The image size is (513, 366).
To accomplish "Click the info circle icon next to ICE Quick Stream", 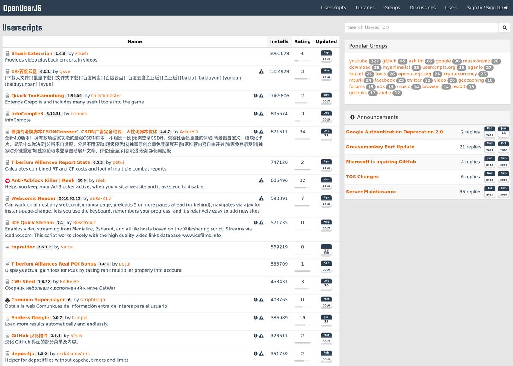I will click(x=255, y=223).
